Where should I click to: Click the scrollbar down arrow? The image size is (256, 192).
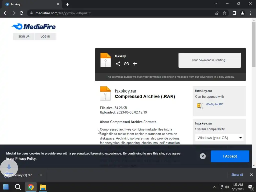[254, 165]
